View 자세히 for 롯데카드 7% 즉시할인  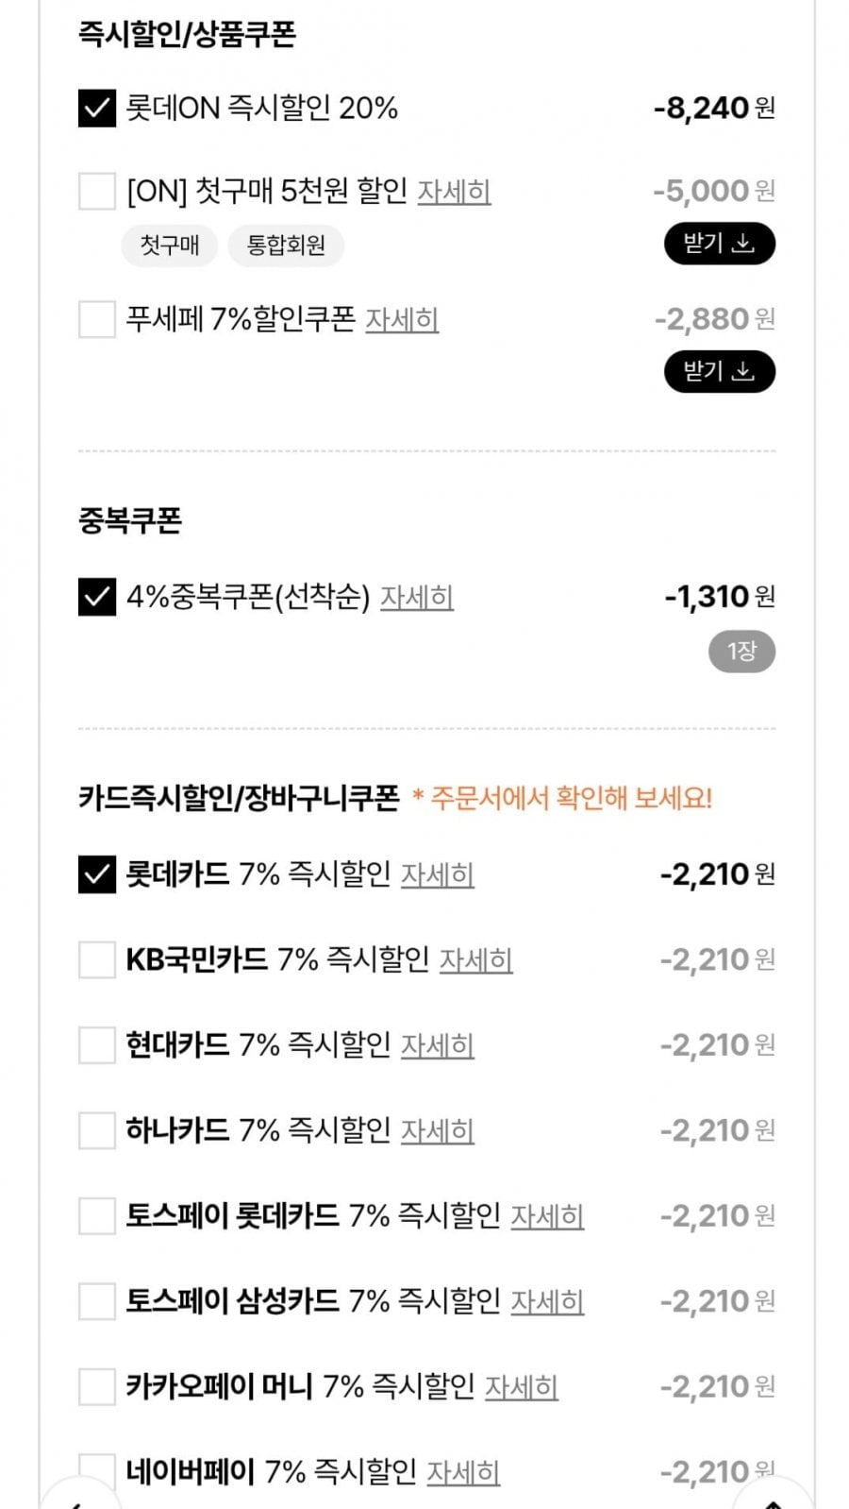(438, 875)
